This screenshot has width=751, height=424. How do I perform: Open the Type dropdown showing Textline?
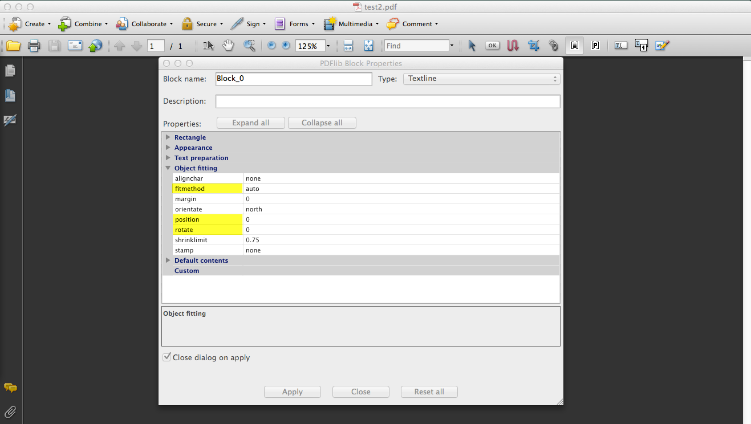[481, 79]
